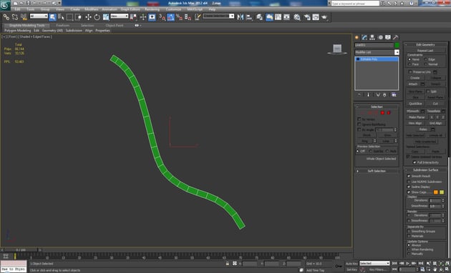Open the Customize menu
The height and width of the screenshot is (273, 451).
pyautogui.click(x=173, y=9)
